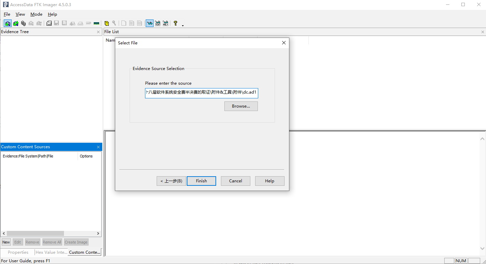The height and width of the screenshot is (264, 486).
Task: Click FTK Imager title bar app icon
Action: tap(5, 4)
